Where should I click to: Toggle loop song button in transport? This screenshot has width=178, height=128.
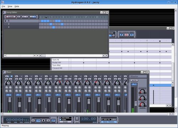point(53,121)
